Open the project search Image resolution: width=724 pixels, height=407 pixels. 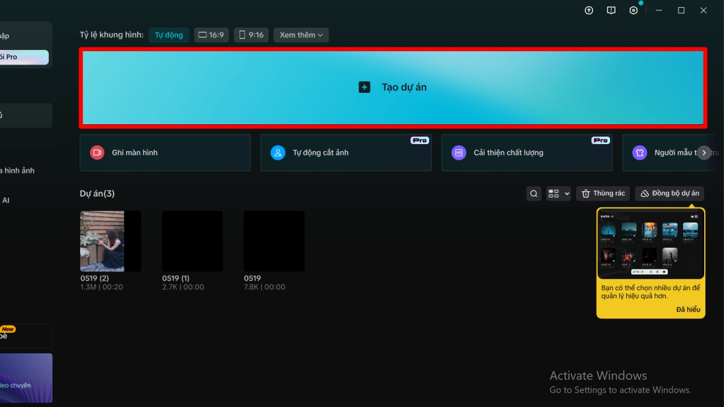pyautogui.click(x=533, y=193)
